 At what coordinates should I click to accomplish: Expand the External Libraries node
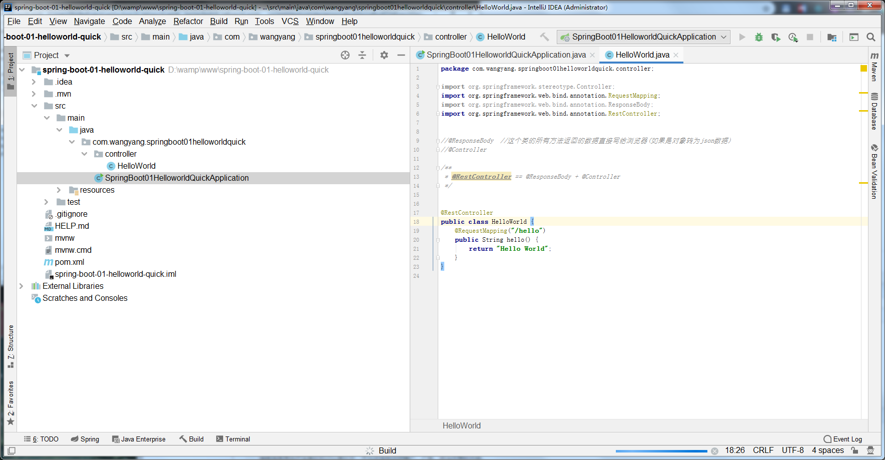tap(21, 286)
